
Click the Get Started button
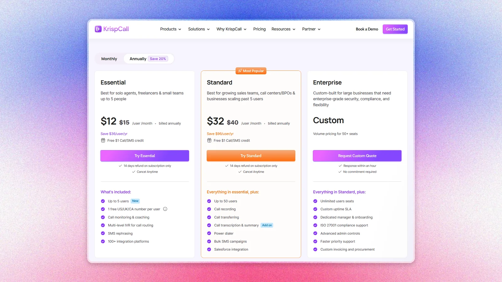tap(395, 29)
